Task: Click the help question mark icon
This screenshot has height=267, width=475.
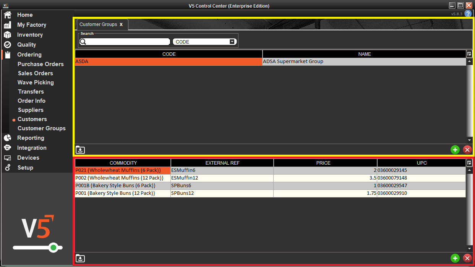Action: pos(468,13)
